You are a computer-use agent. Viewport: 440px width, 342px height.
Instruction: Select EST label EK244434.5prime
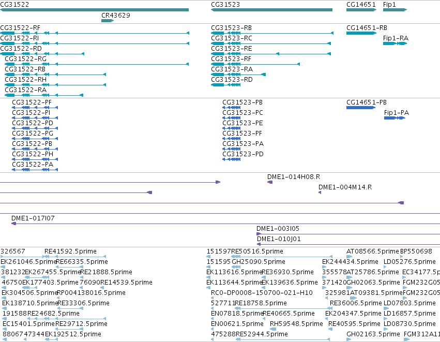[350, 262]
